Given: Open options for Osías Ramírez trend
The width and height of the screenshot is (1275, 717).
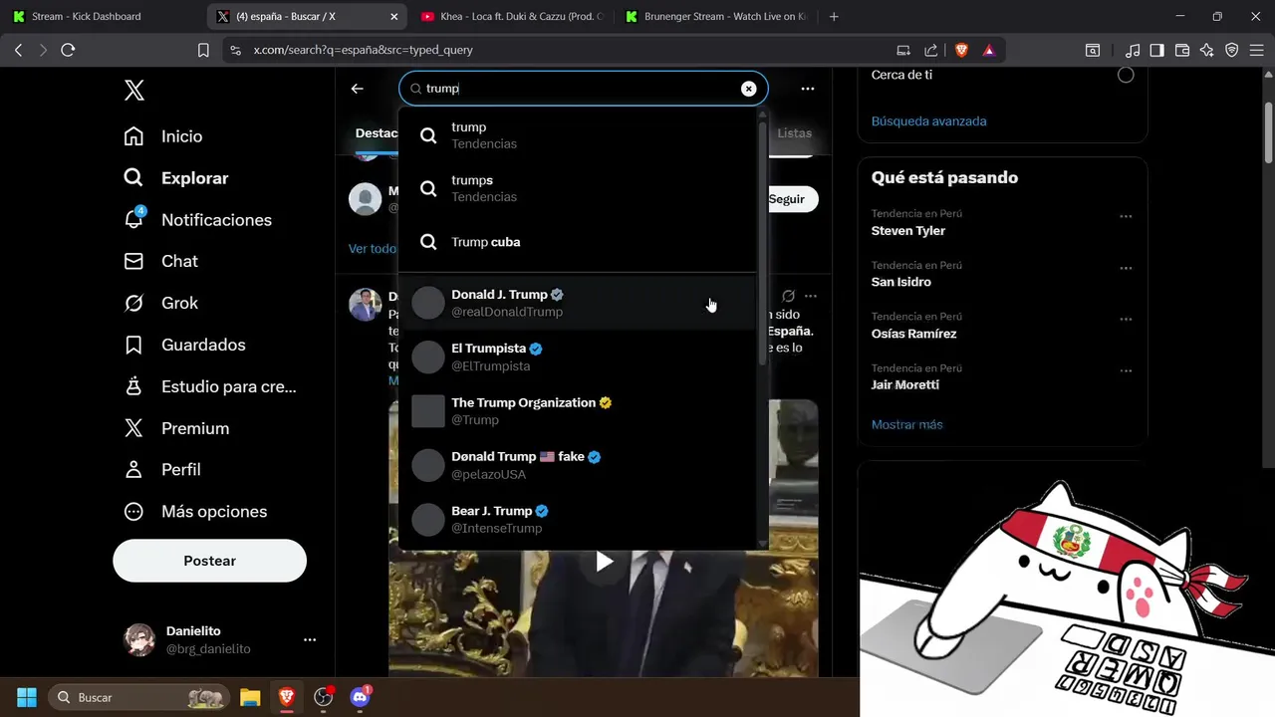Looking at the screenshot, I should click(1126, 320).
